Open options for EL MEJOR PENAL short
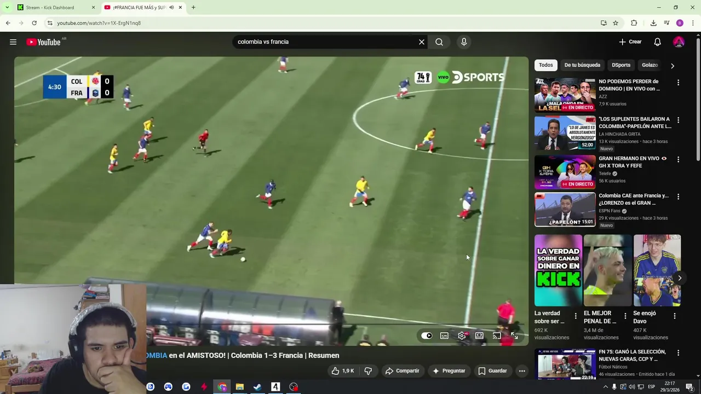This screenshot has height=394, width=701. [x=625, y=316]
